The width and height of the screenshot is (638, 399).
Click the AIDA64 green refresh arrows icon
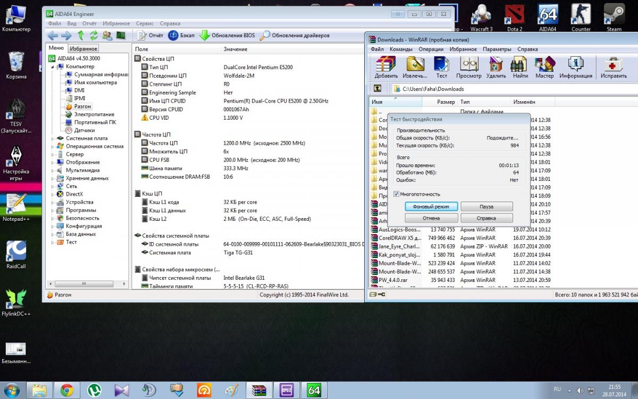[x=94, y=36]
